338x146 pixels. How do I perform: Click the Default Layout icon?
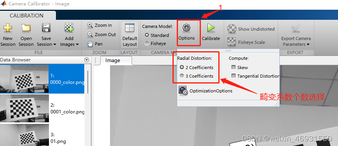point(129,28)
